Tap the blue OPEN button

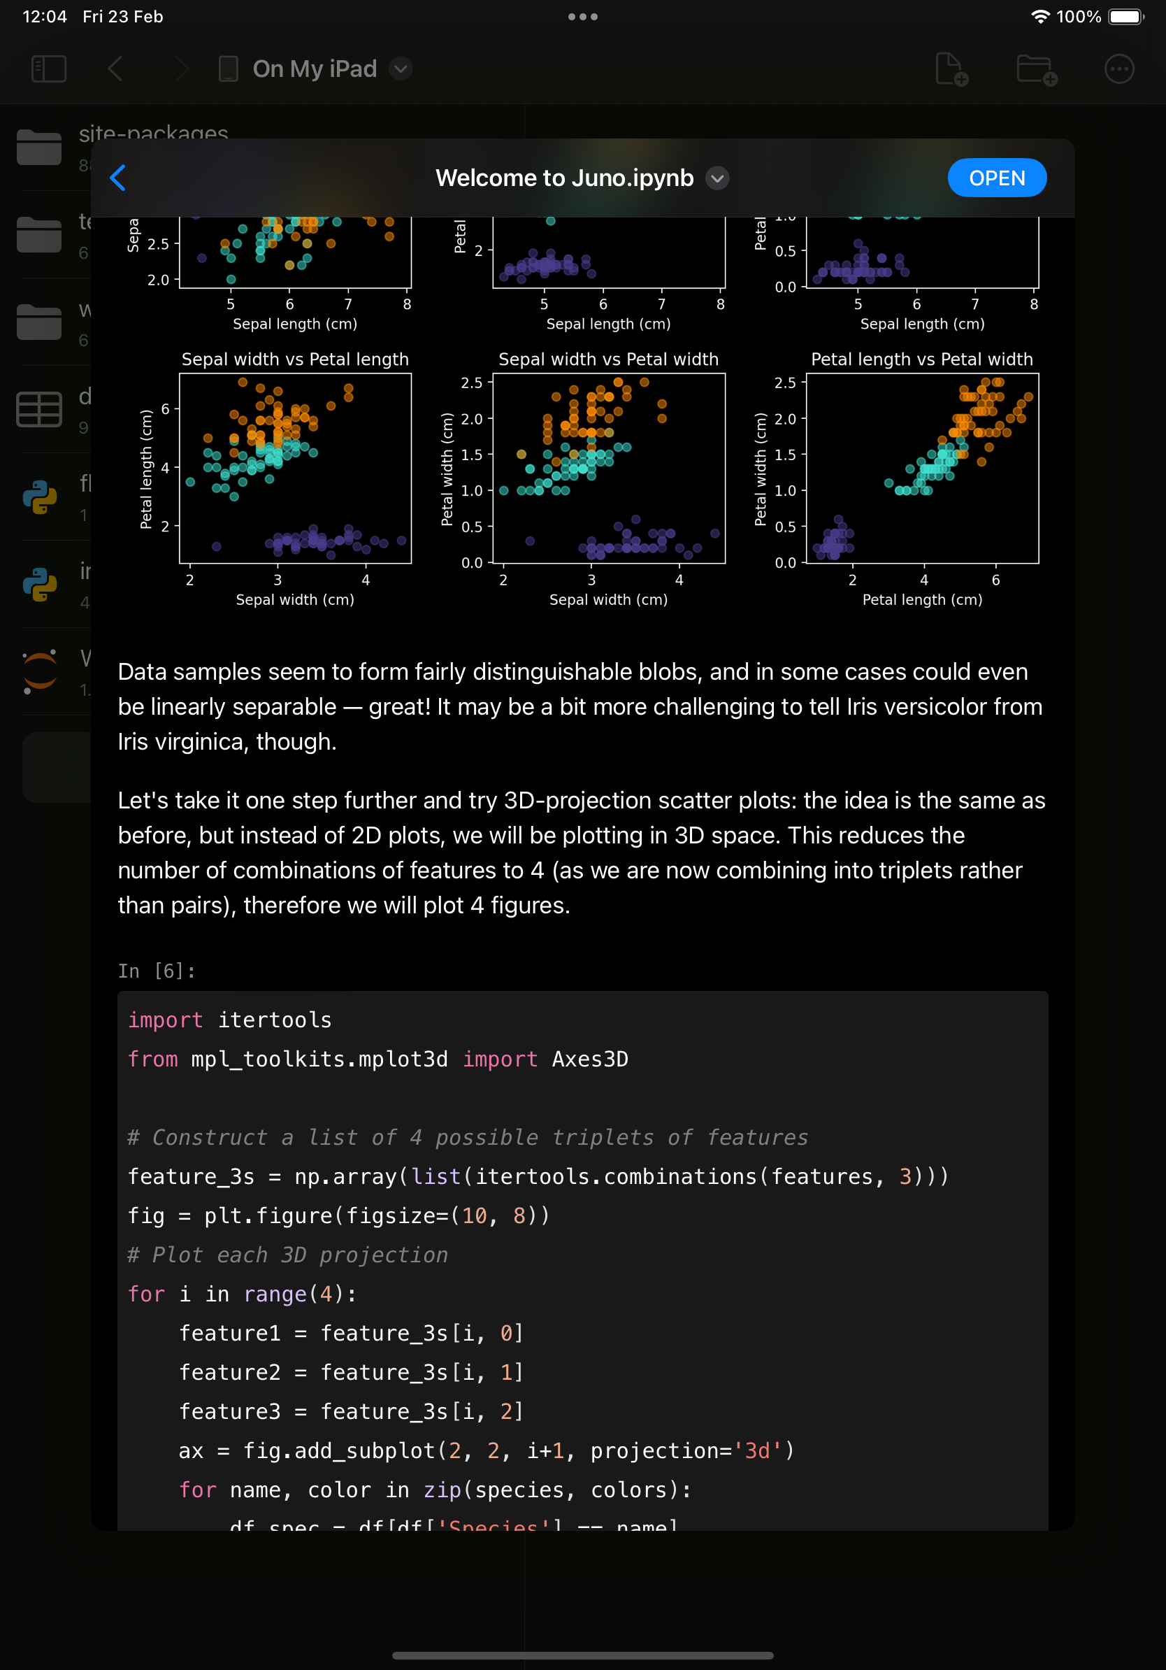[x=996, y=178]
